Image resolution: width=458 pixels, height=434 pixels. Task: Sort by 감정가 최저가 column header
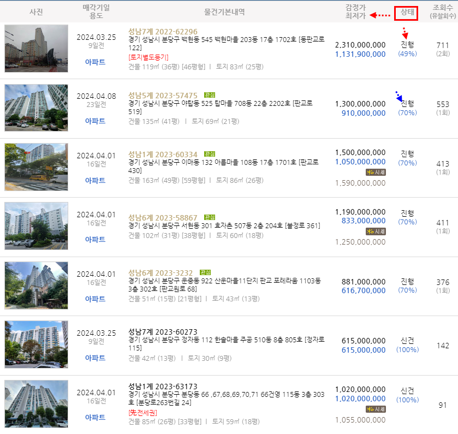pyautogui.click(x=355, y=11)
